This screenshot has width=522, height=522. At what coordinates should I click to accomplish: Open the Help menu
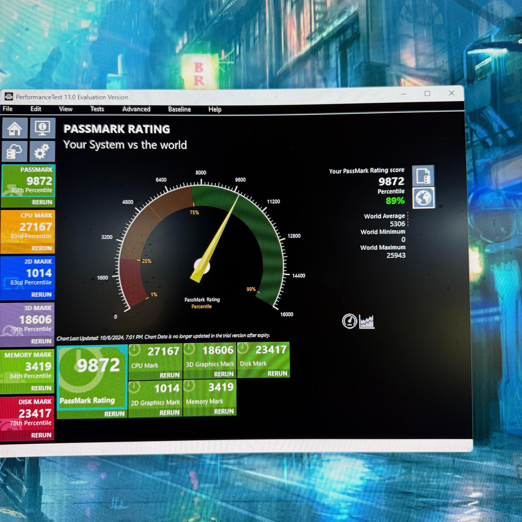point(215,109)
